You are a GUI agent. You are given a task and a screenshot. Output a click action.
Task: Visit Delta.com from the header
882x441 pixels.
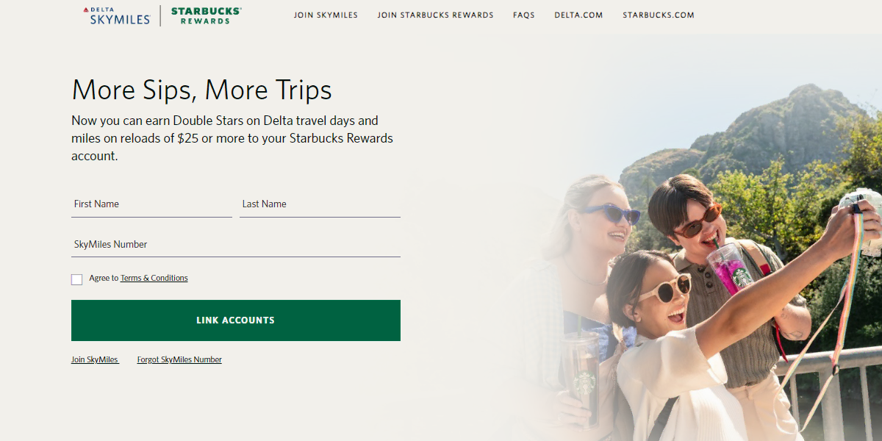coord(578,15)
